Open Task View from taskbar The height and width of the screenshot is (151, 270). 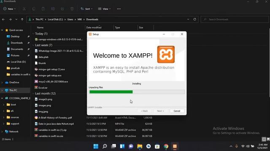pos(113,146)
